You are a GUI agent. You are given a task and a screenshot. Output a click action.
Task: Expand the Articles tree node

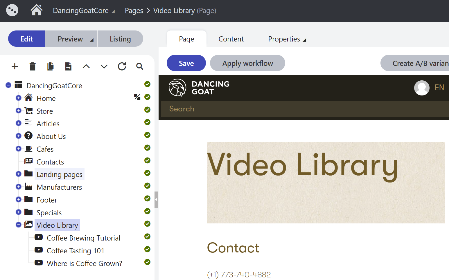point(19,123)
